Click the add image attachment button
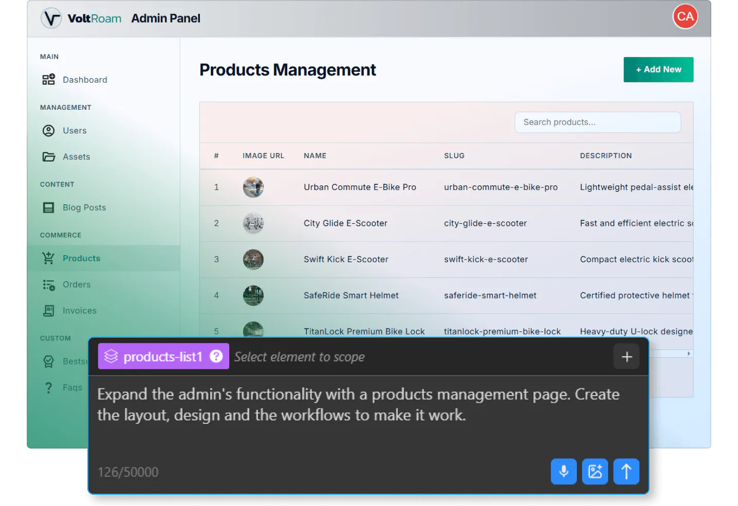 coord(595,471)
